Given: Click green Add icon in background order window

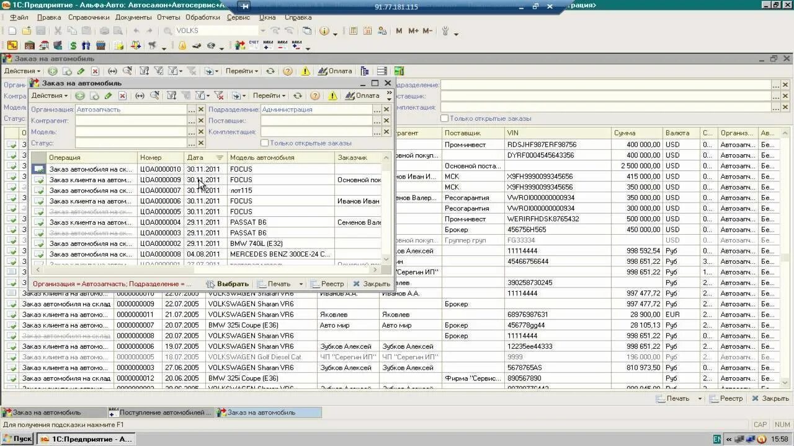Looking at the screenshot, I should [52, 71].
